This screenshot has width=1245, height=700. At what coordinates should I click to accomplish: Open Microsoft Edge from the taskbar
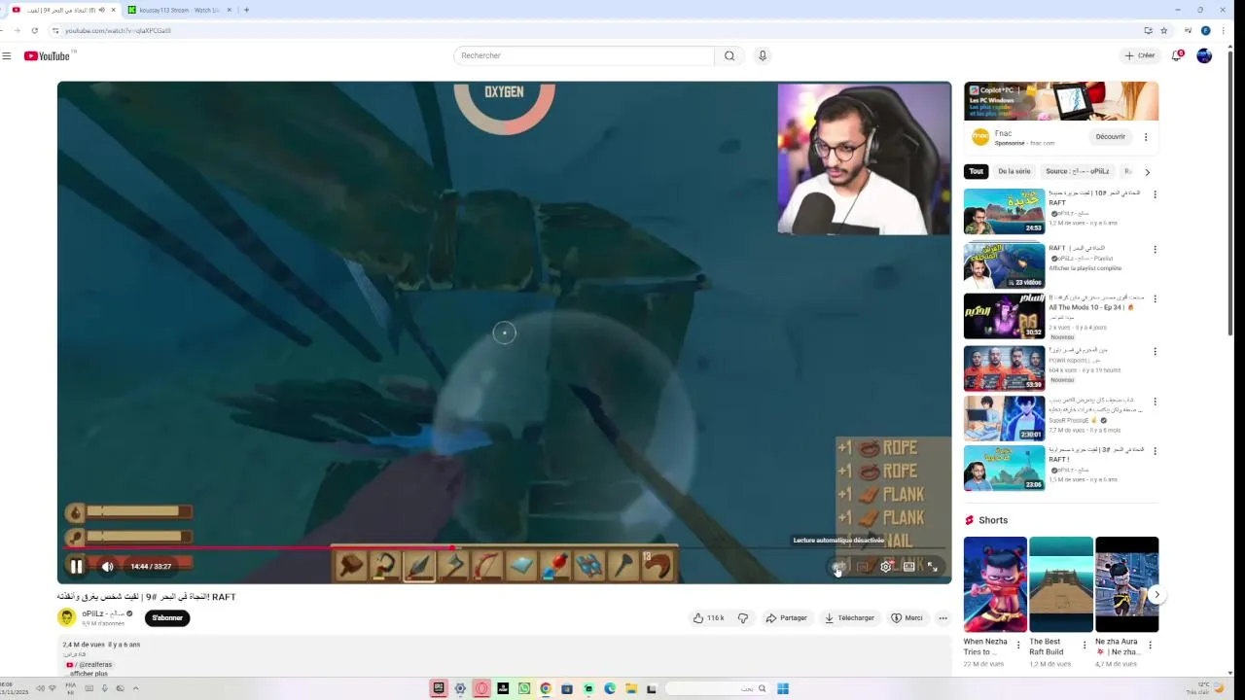pyautogui.click(x=610, y=688)
